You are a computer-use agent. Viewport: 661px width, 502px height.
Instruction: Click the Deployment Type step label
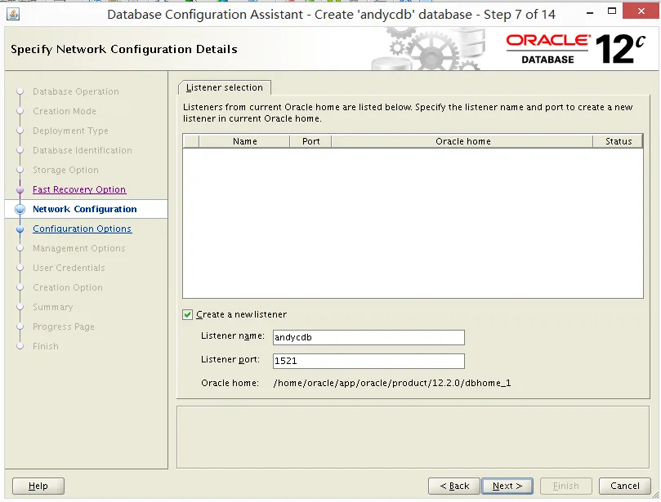[x=70, y=131]
